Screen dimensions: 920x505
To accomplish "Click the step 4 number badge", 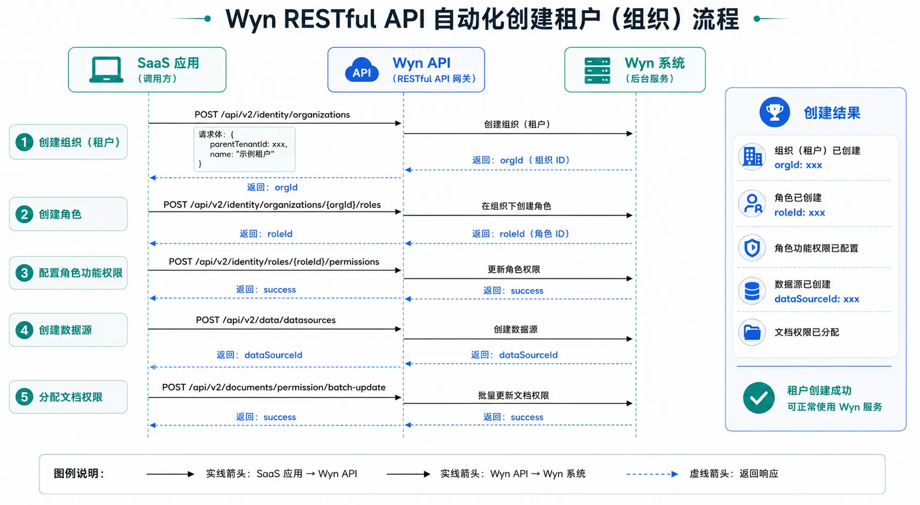I will pyautogui.click(x=24, y=330).
